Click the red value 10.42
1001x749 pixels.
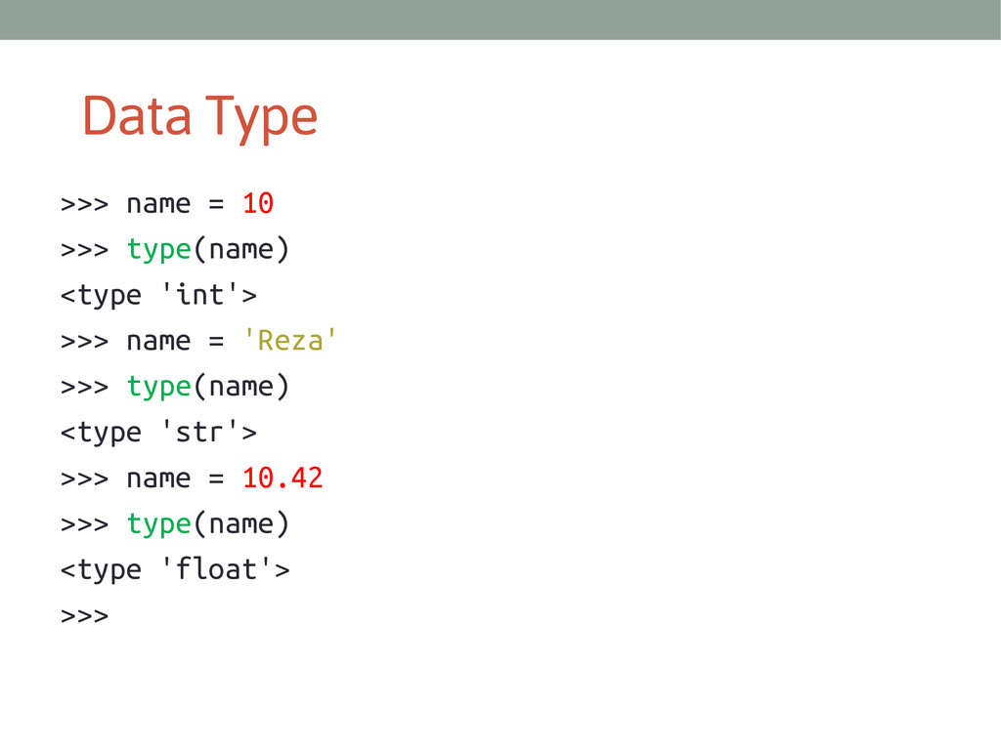pyautogui.click(x=283, y=479)
